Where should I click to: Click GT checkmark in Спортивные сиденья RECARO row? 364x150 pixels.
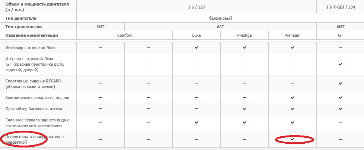341,84
